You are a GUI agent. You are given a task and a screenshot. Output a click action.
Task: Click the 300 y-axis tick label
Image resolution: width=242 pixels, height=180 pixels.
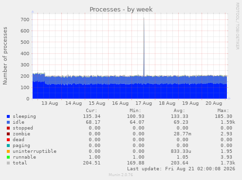tap(25, 65)
